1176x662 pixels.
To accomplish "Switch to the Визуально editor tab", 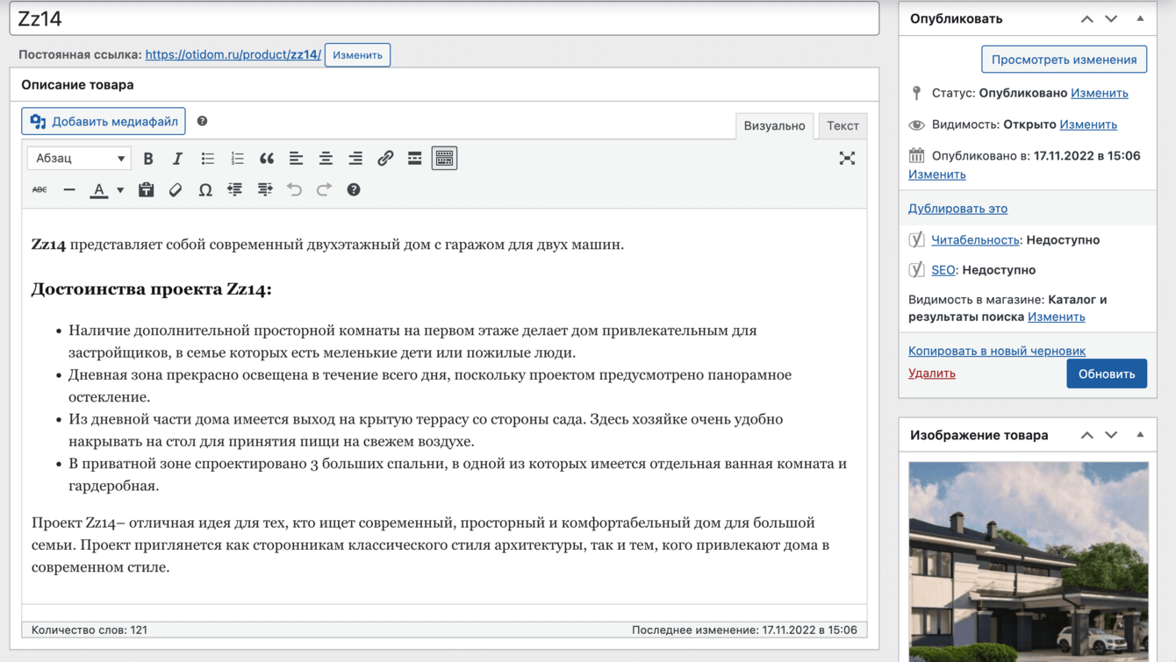I will (774, 125).
